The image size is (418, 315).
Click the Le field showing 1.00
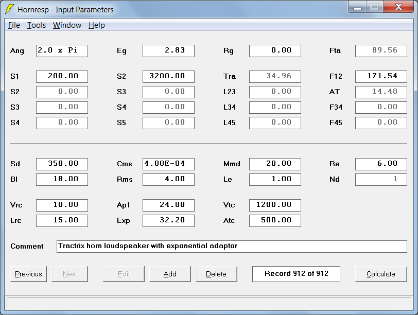click(275, 180)
